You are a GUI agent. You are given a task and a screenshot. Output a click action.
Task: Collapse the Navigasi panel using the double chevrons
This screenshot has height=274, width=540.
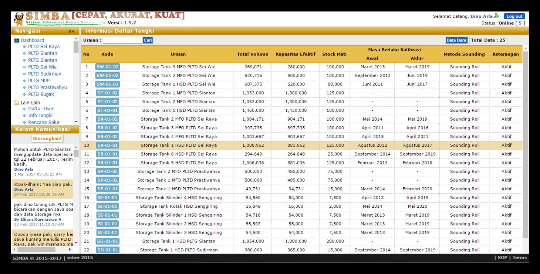(x=72, y=31)
